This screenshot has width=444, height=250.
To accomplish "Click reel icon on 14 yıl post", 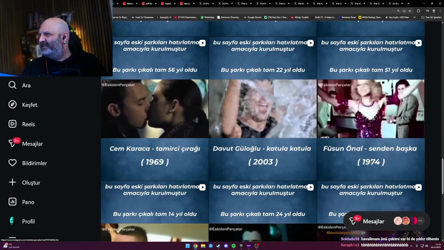I will [202, 187].
